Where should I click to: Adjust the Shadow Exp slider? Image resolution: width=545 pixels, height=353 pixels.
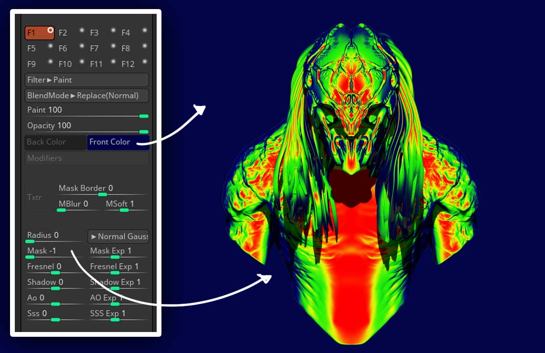point(118,284)
